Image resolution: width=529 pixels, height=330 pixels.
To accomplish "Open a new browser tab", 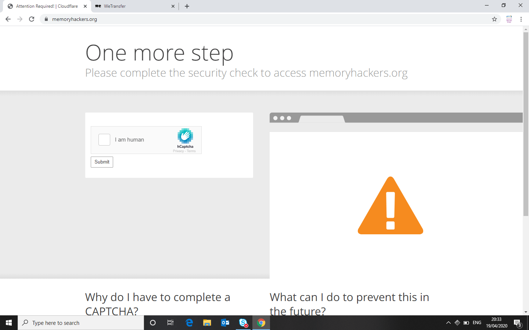I will coord(187,6).
